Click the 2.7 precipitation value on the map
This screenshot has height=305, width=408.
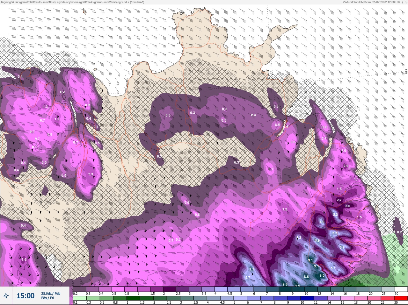(x=339, y=200)
